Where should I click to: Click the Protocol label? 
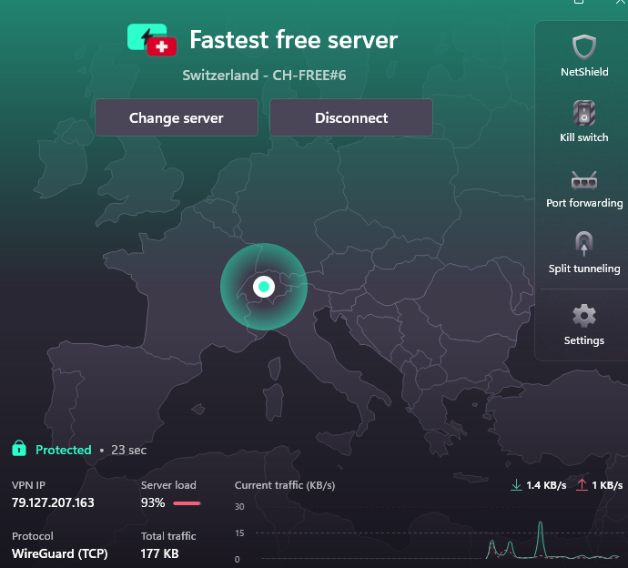[33, 536]
